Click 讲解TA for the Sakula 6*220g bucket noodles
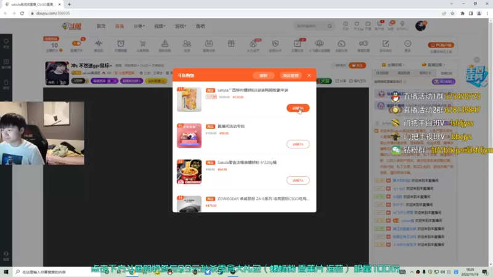 point(298,180)
